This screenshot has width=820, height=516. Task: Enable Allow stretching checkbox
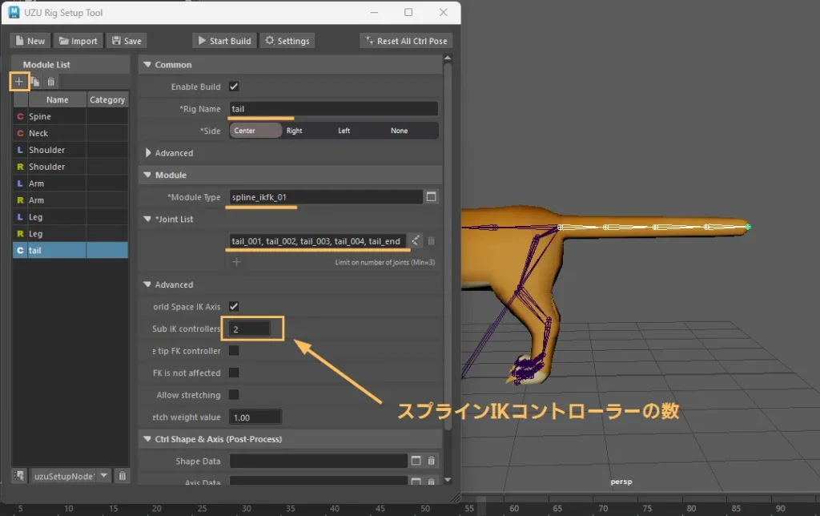234,394
